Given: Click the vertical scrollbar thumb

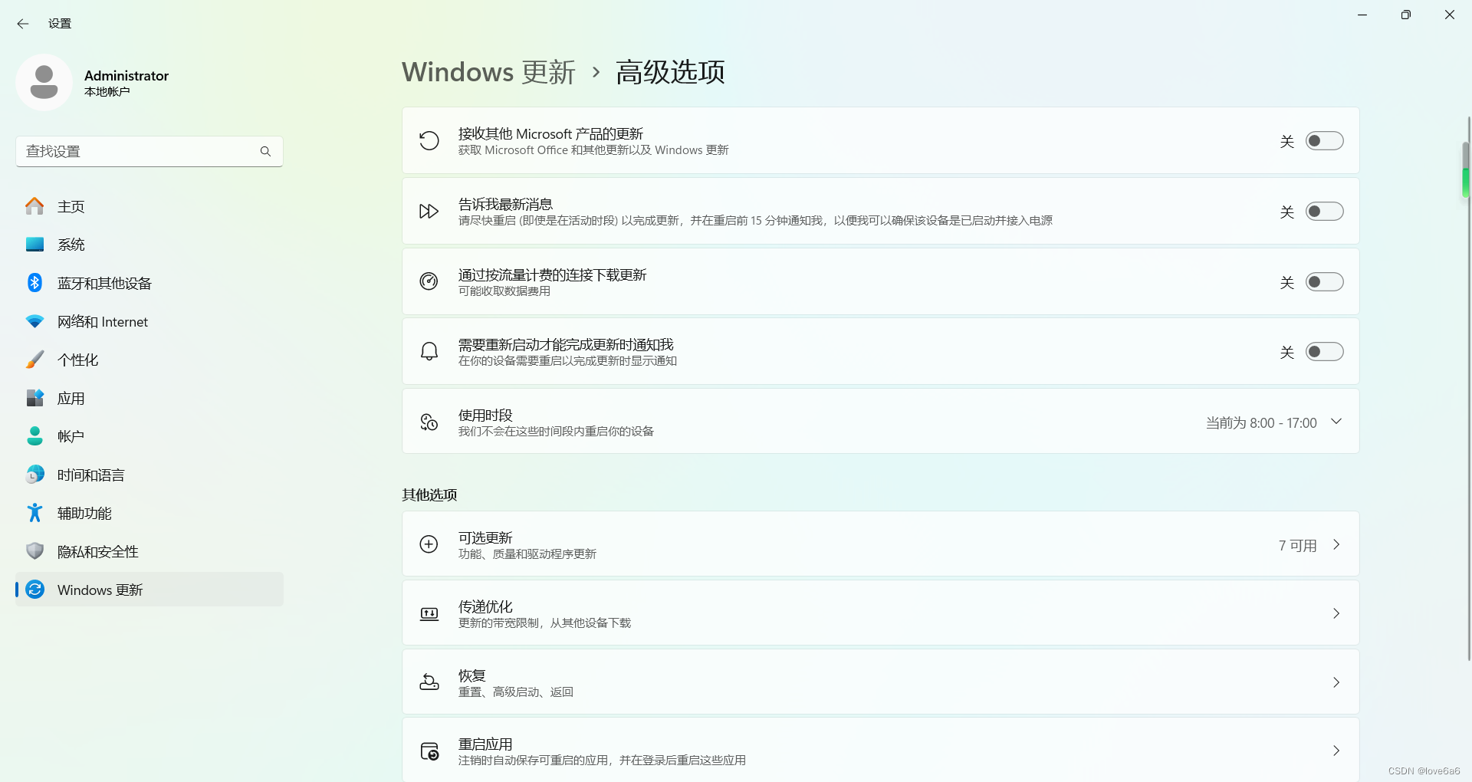Looking at the screenshot, I should pos(1465,170).
